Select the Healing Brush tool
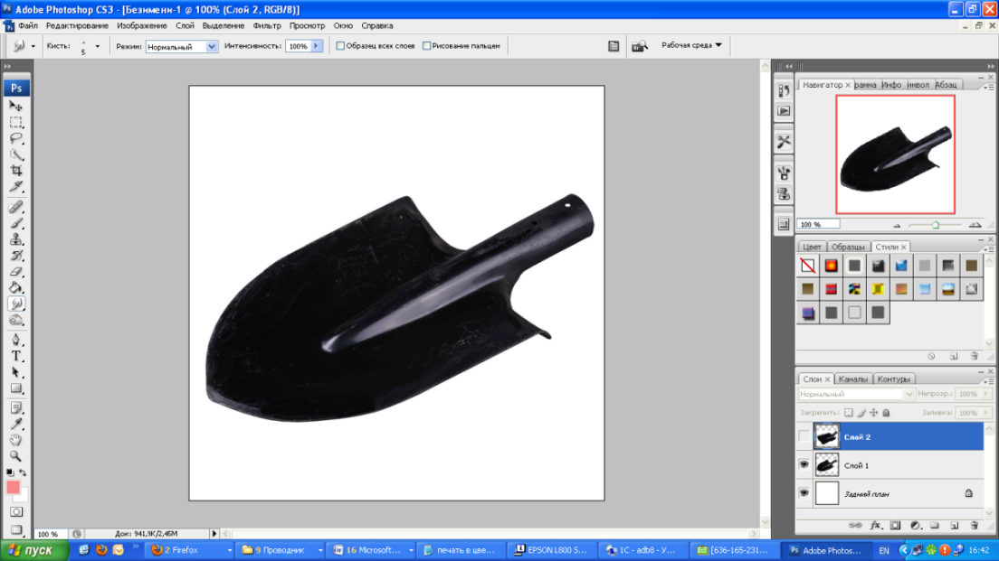The image size is (999, 561). coord(16,208)
